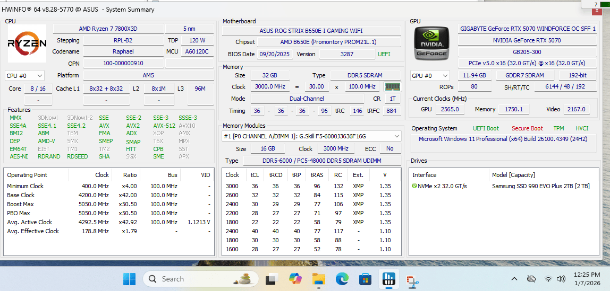Image resolution: width=610 pixels, height=291 pixels.
Task: Click the DDR5-6000 / PC5-48000 type field
Action: pos(322,161)
